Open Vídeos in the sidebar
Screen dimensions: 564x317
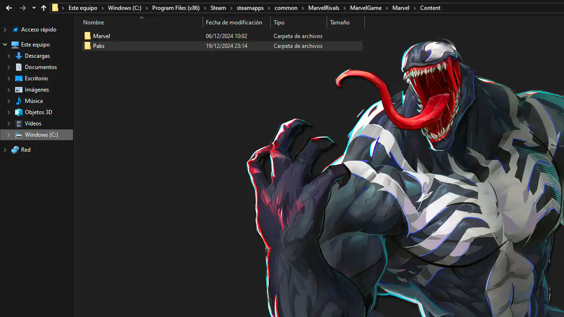(x=33, y=124)
